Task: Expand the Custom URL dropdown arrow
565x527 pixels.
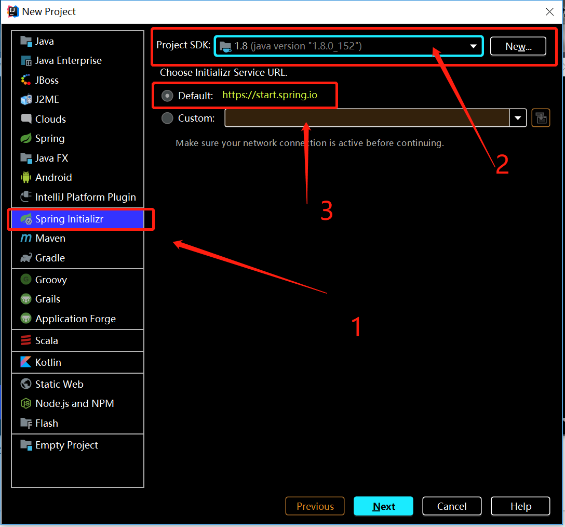Action: tap(518, 118)
